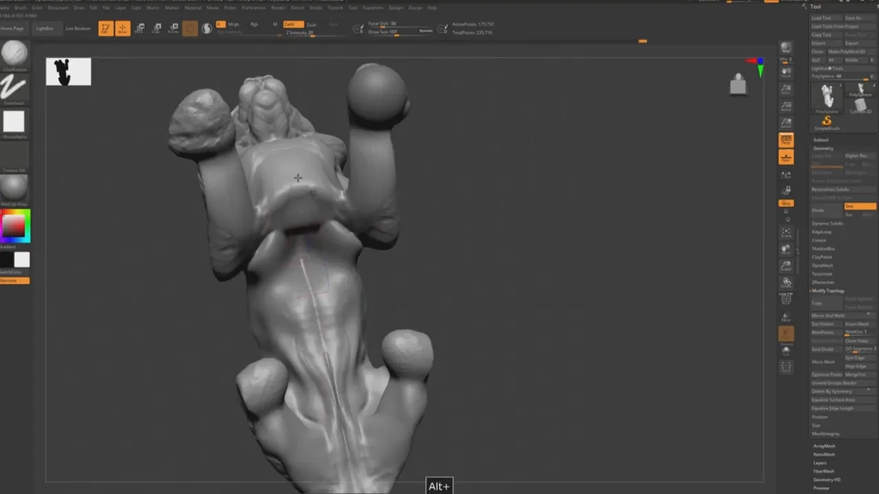The image size is (879, 494).
Task: Click the Home Page button
Action: (x=12, y=29)
